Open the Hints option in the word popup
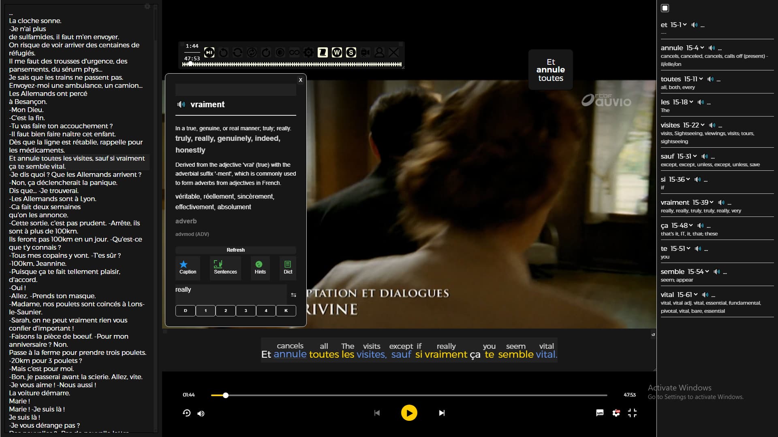Screen dimensions: 778x437 click(x=260, y=268)
